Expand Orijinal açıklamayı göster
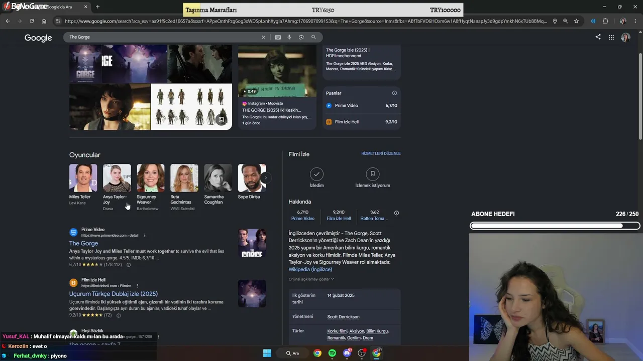The height and width of the screenshot is (361, 643). (x=311, y=279)
